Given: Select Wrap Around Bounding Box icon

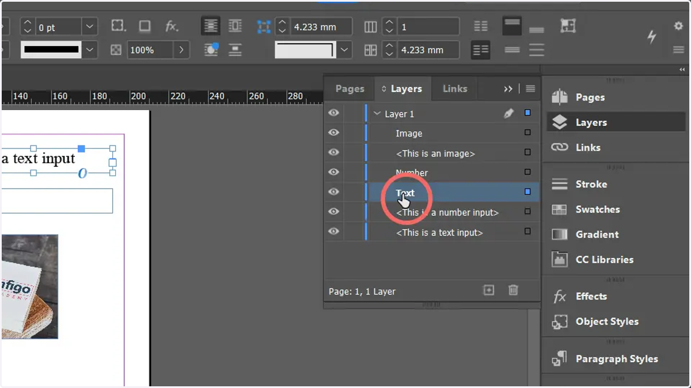Looking at the screenshot, I should (235, 26).
